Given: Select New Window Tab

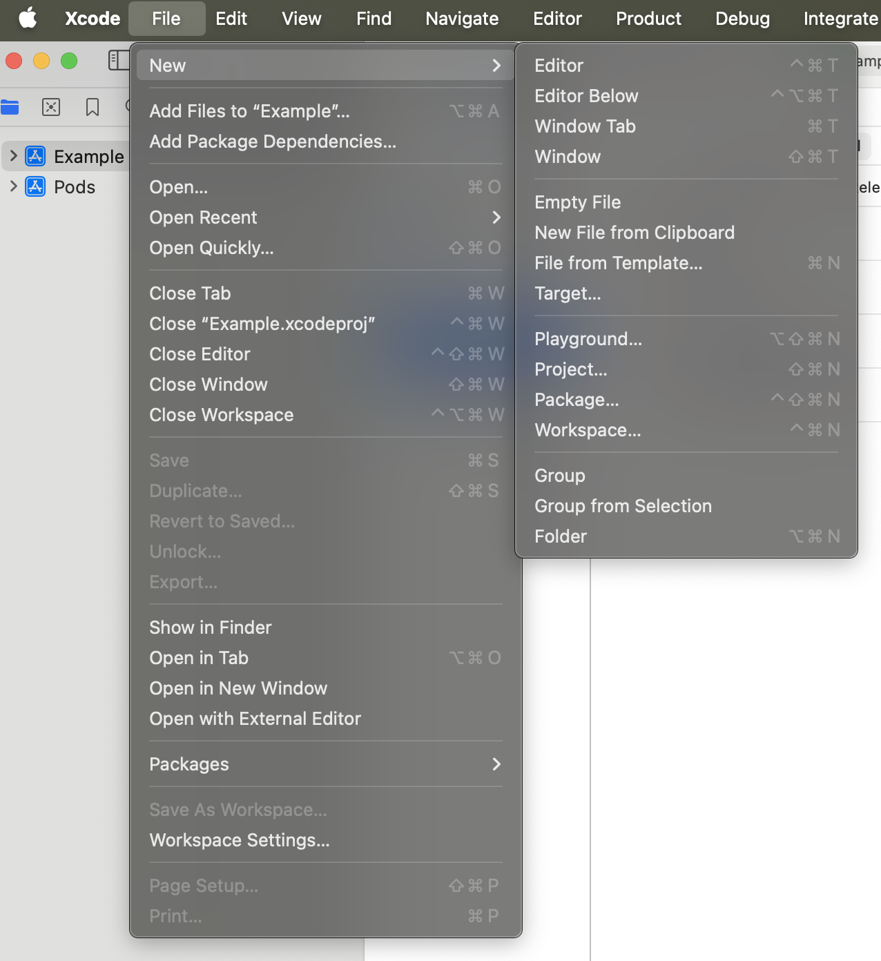Looking at the screenshot, I should [686, 126].
